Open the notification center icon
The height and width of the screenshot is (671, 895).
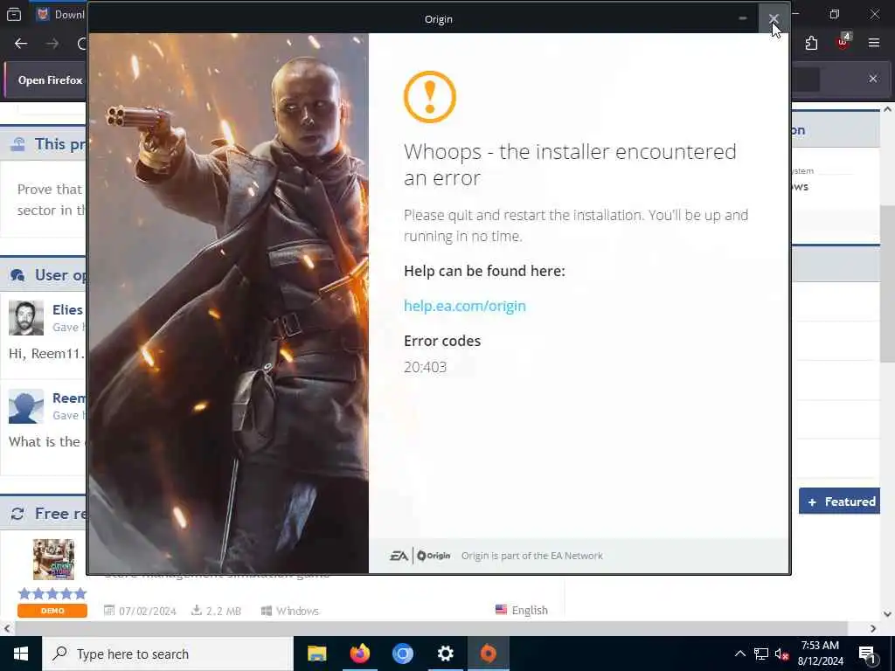coord(867,654)
